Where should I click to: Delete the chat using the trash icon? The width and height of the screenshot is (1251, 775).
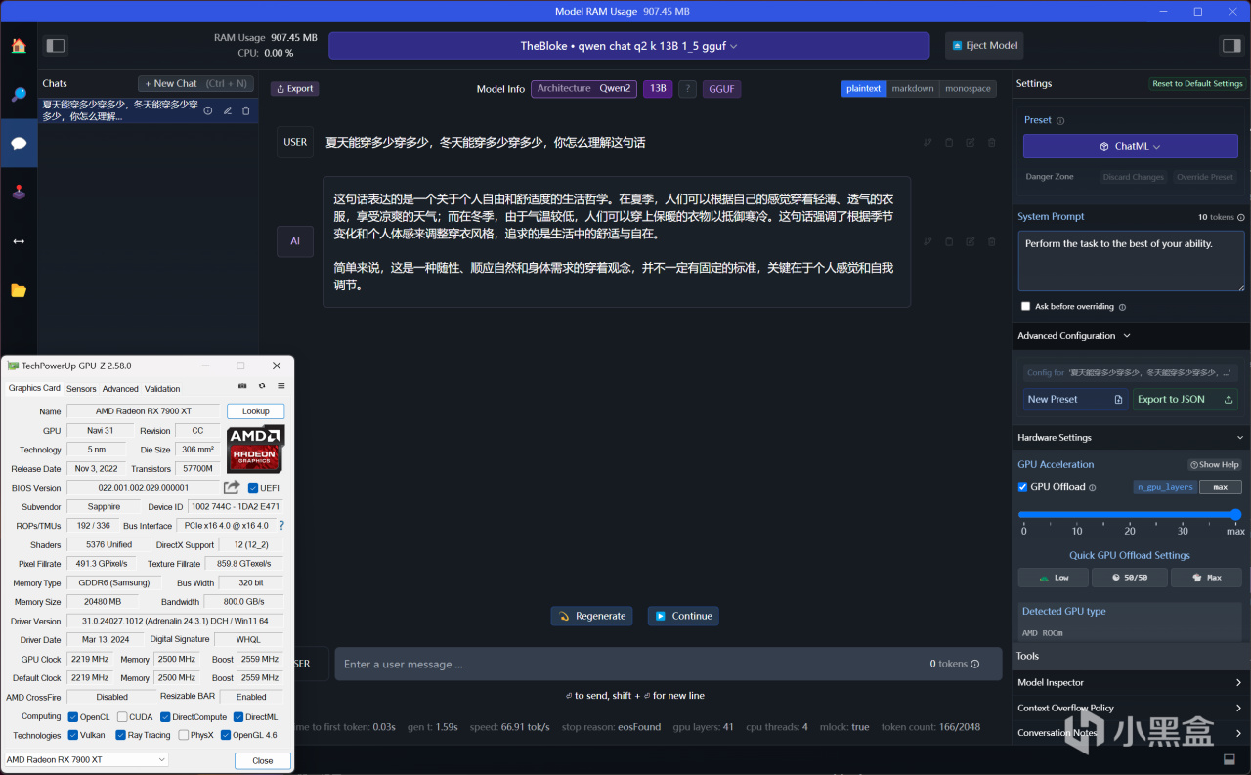[x=246, y=110]
